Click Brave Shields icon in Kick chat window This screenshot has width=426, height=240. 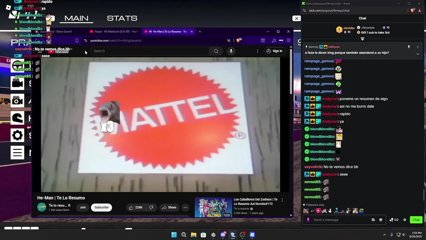[412, 10]
